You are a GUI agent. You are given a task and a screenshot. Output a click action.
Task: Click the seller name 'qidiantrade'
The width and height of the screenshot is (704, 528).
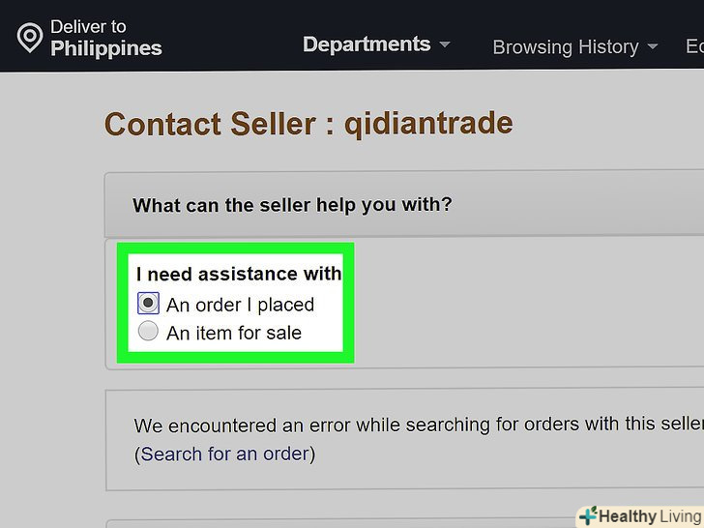[x=428, y=124]
